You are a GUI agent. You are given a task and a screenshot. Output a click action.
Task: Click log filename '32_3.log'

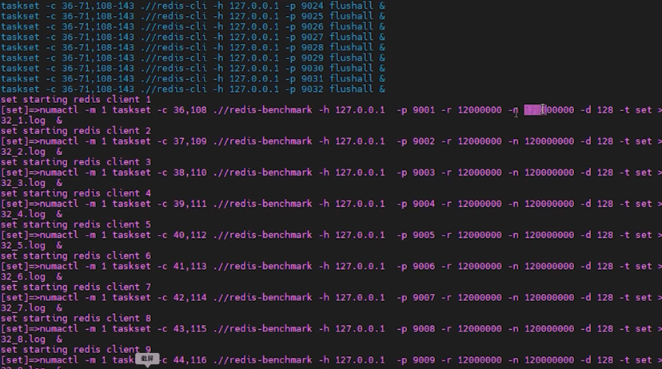pos(23,183)
